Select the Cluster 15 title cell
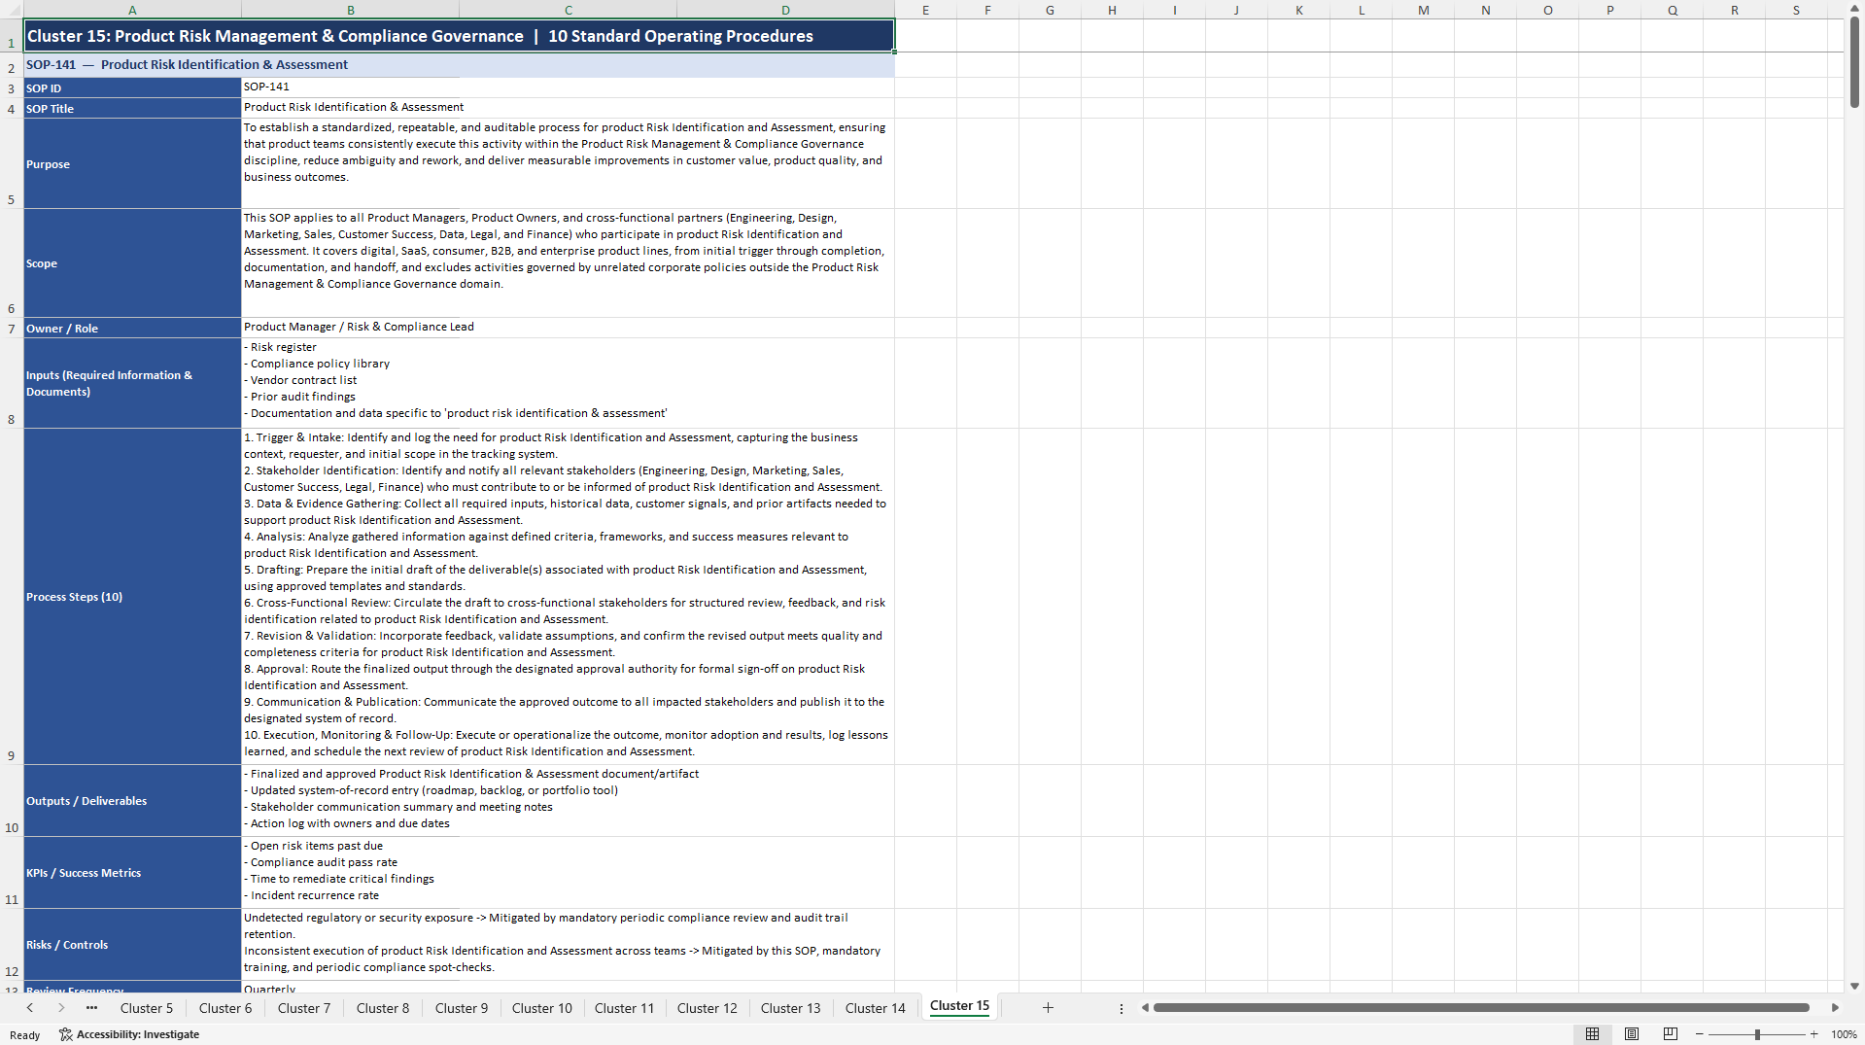 [x=459, y=36]
